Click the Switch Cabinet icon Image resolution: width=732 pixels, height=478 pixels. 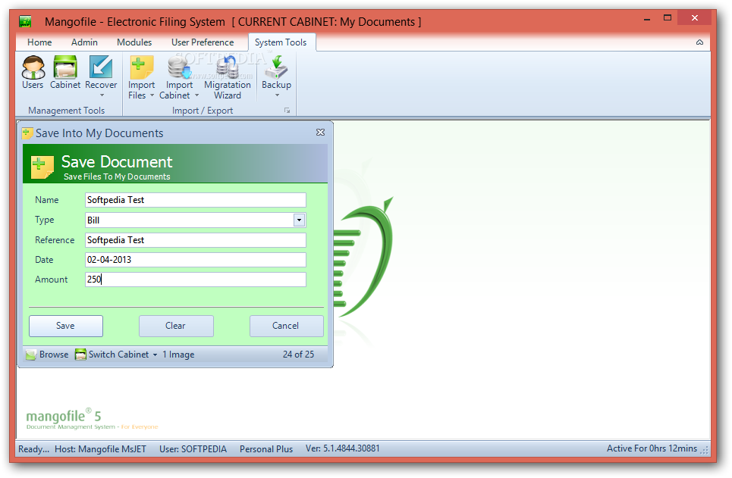80,355
